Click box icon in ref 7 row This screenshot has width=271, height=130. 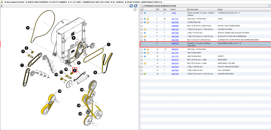pyautogui.click(x=145, y=36)
